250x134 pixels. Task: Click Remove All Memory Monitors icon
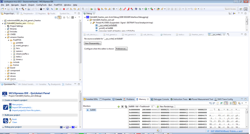pyautogui.click(x=126, y=106)
